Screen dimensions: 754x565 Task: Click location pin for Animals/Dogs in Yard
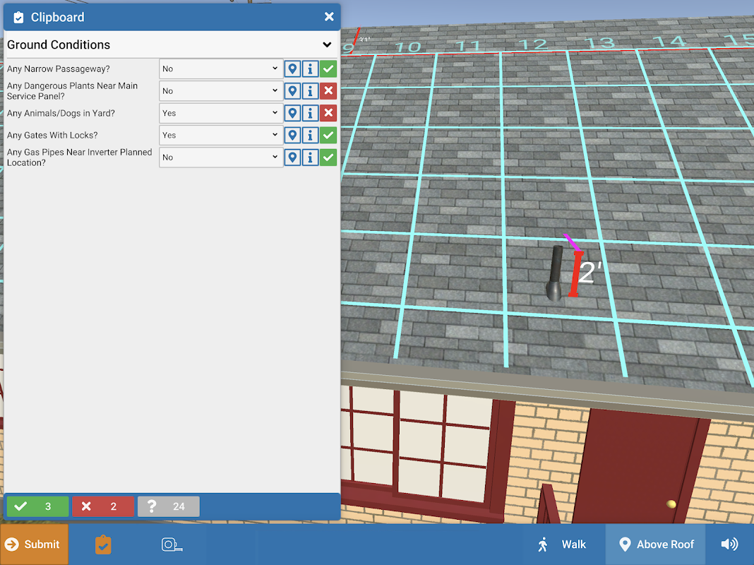pyautogui.click(x=292, y=113)
